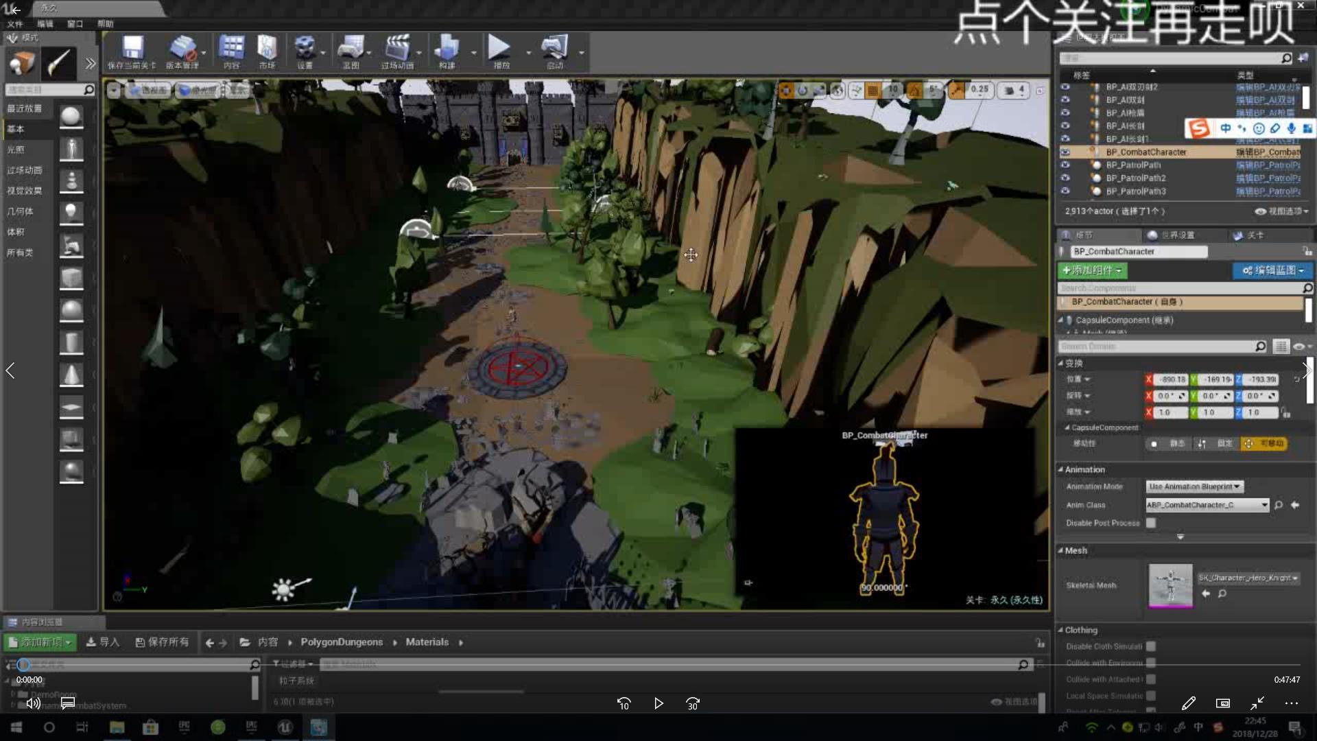
Task: Open the 编辑 Edit menu
Action: tap(45, 24)
